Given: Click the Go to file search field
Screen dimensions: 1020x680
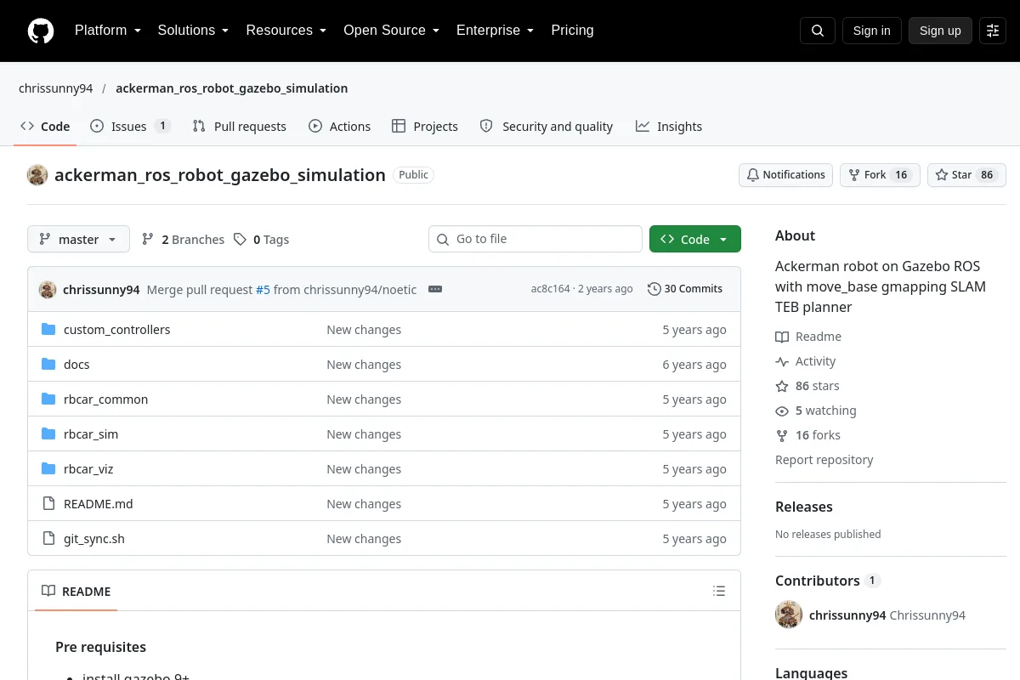Looking at the screenshot, I should coord(535,239).
